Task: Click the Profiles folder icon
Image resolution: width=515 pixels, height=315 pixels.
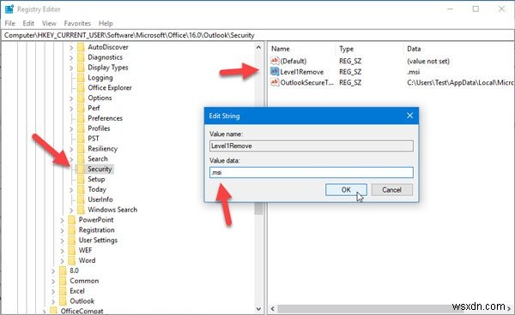Action: pos(81,128)
